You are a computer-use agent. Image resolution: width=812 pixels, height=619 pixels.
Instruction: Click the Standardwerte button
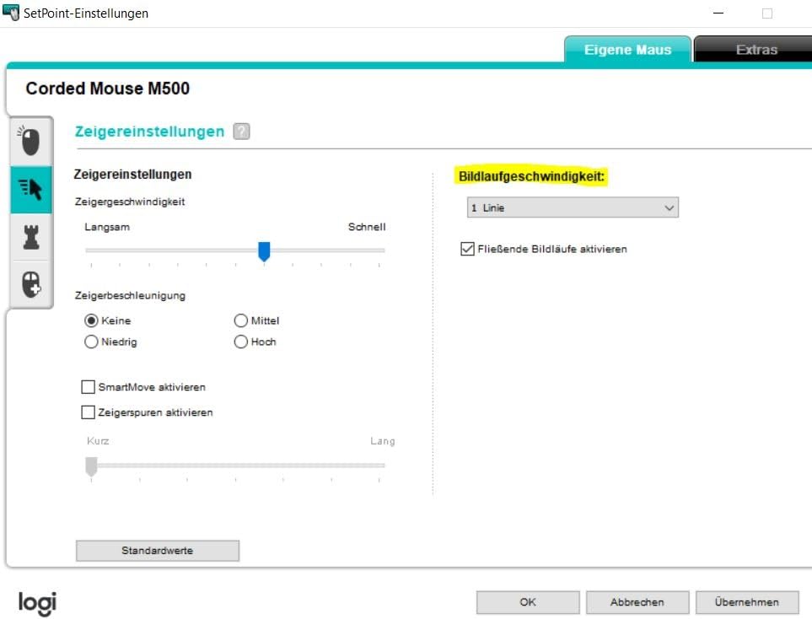158,551
